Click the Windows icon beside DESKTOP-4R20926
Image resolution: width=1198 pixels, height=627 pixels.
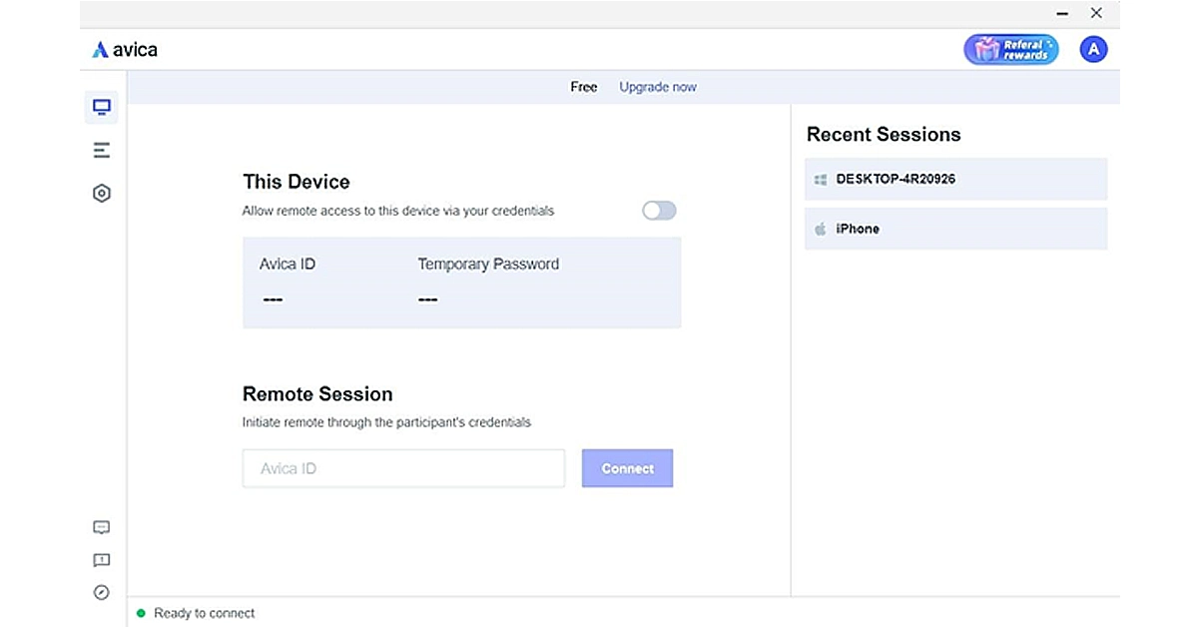point(821,180)
